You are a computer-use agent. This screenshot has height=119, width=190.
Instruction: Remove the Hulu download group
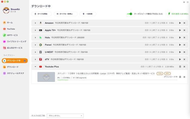click(184, 37)
